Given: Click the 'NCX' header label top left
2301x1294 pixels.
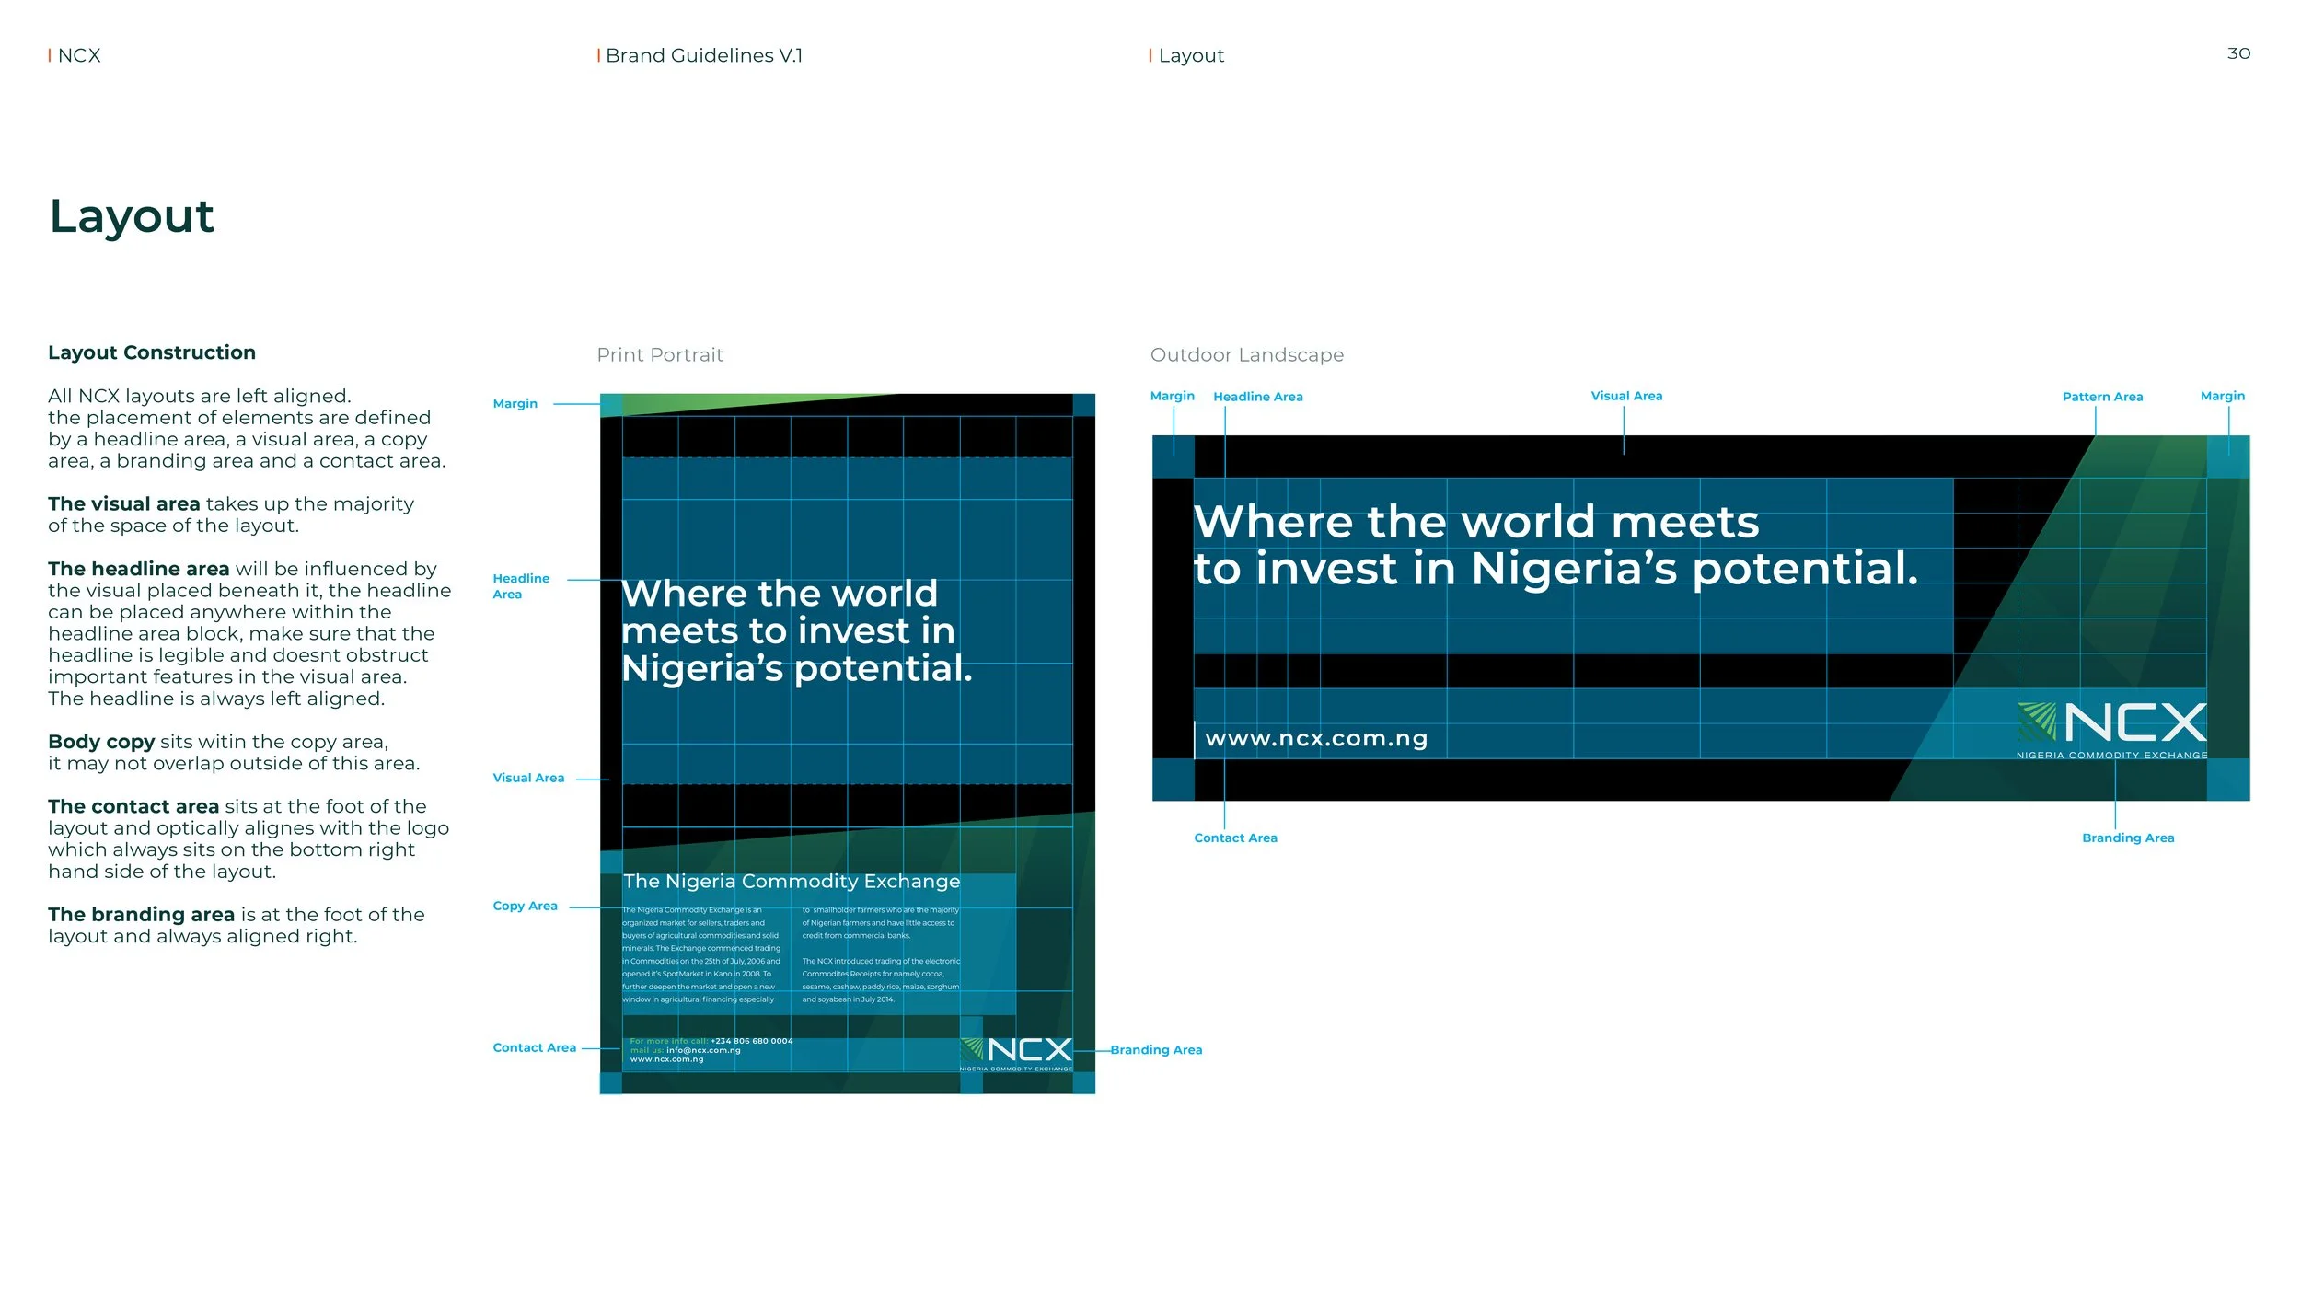Looking at the screenshot, I should 79,56.
